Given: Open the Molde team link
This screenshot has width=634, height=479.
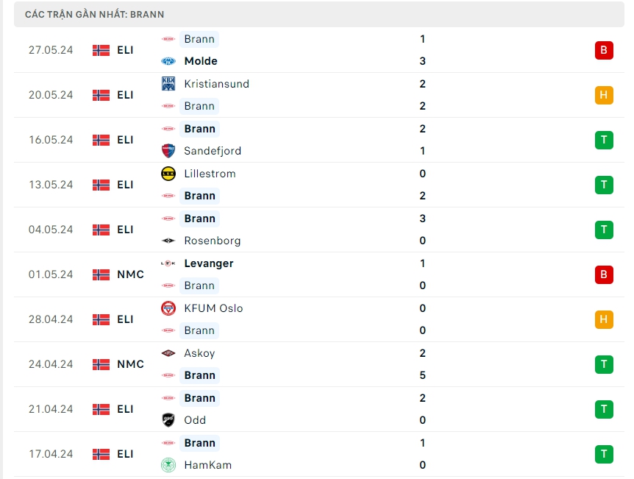Looking at the screenshot, I should 201,61.
